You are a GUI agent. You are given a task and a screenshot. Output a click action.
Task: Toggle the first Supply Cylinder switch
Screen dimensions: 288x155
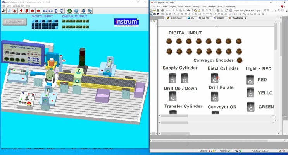[172, 78]
